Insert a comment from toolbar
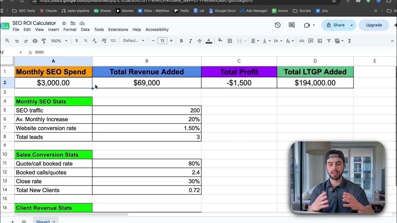The image size is (397, 223). click(x=311, y=41)
